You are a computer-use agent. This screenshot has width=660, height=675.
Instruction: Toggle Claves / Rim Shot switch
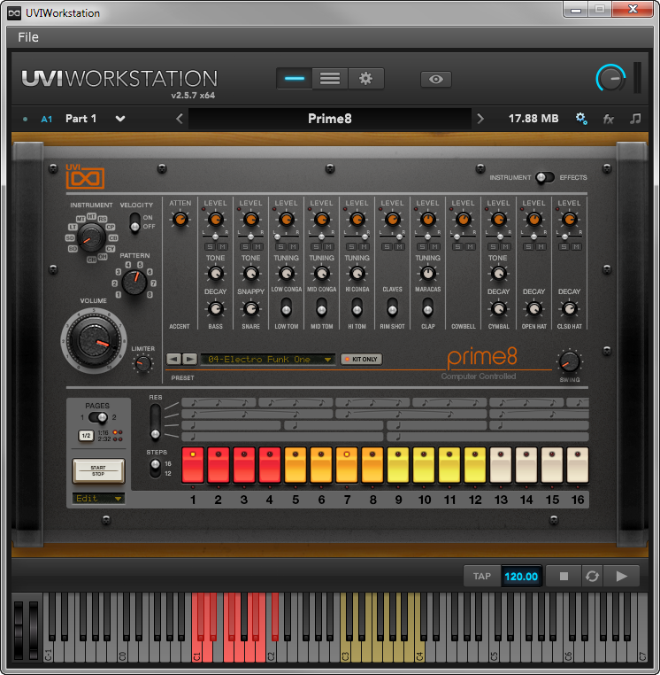[x=392, y=308]
